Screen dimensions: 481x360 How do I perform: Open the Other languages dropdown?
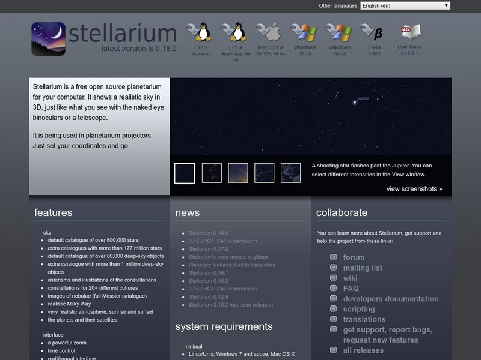click(405, 5)
